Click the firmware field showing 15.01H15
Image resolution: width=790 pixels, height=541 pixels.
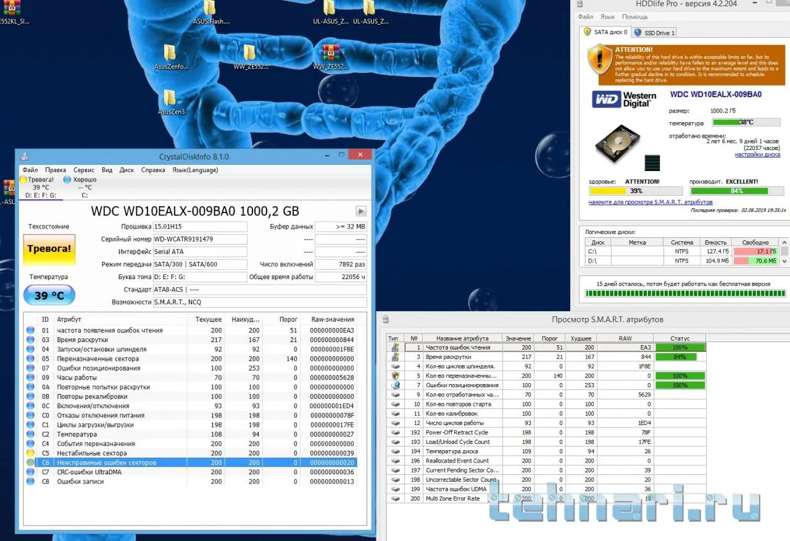point(200,227)
